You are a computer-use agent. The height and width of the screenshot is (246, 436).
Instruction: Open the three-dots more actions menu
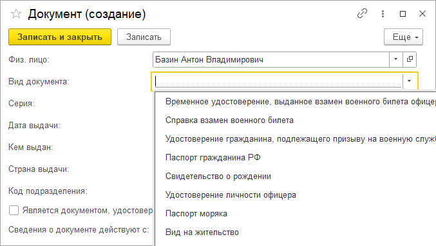(x=383, y=14)
